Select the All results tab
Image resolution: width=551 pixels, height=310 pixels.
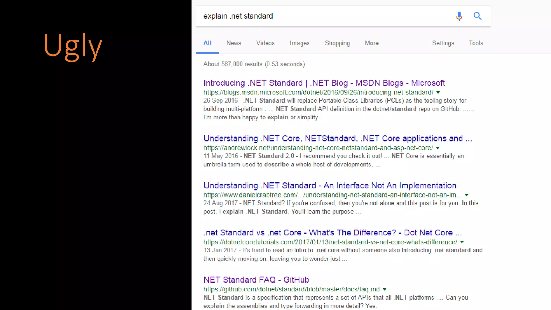pos(207,43)
